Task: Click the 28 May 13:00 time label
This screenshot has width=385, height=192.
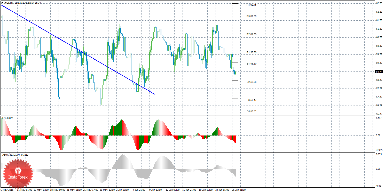Action: point(107,190)
